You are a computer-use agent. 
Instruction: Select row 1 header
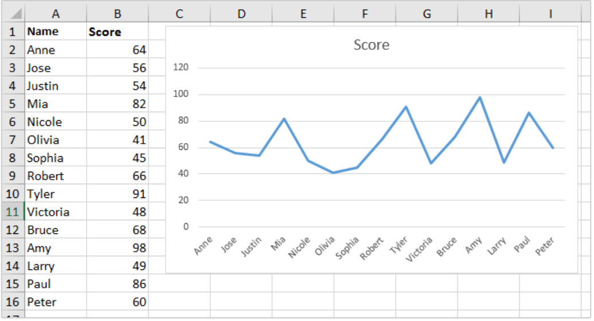coord(13,31)
